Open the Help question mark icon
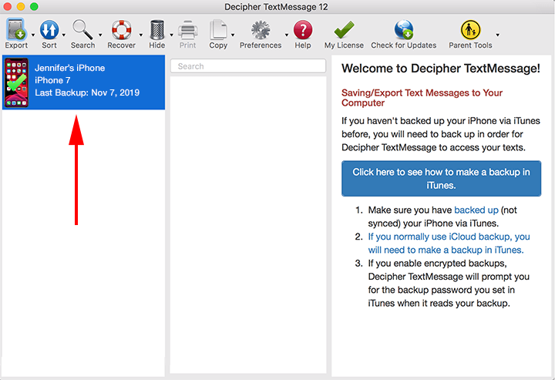This screenshot has height=380, width=555. (x=303, y=30)
